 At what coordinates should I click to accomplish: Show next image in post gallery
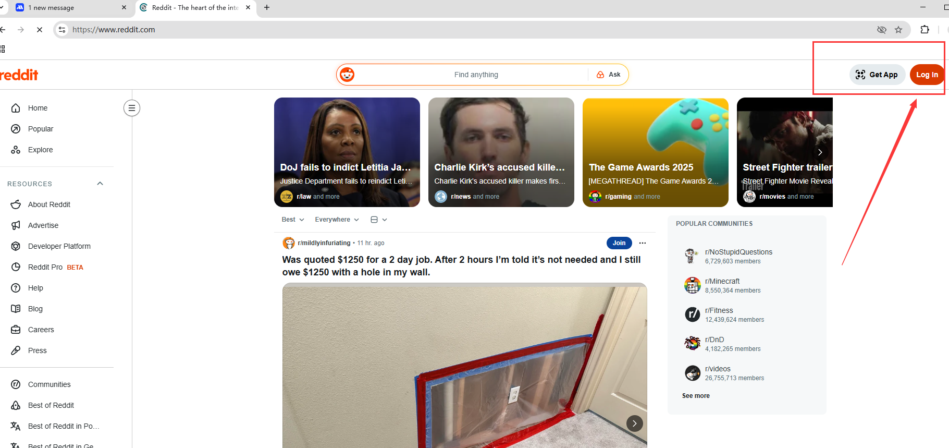(634, 423)
